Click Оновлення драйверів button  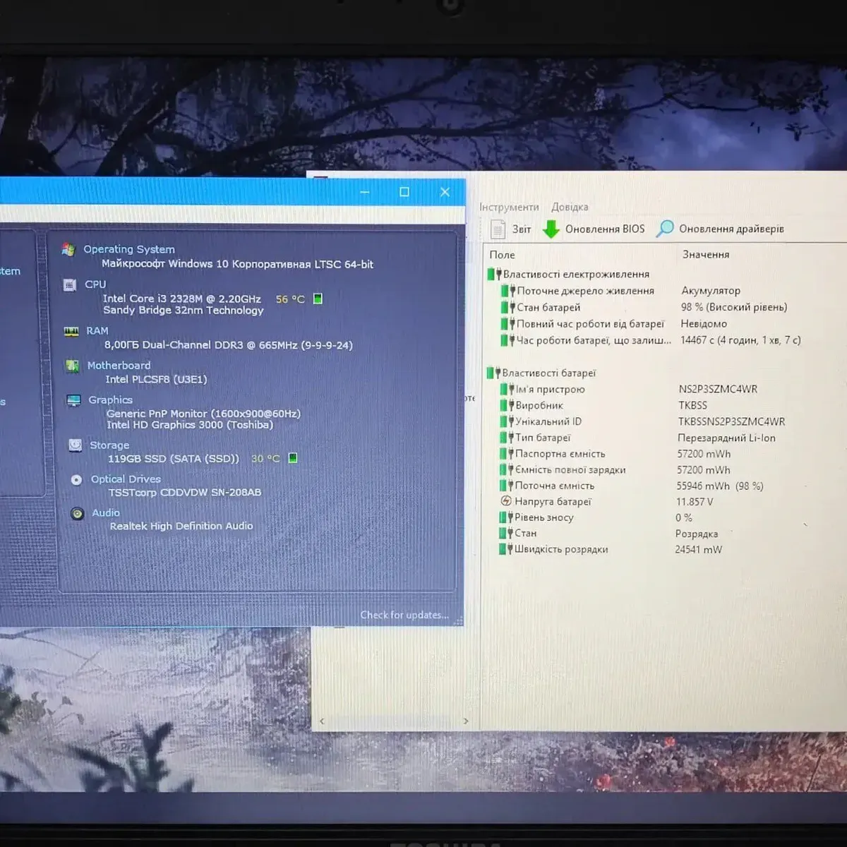[721, 229]
